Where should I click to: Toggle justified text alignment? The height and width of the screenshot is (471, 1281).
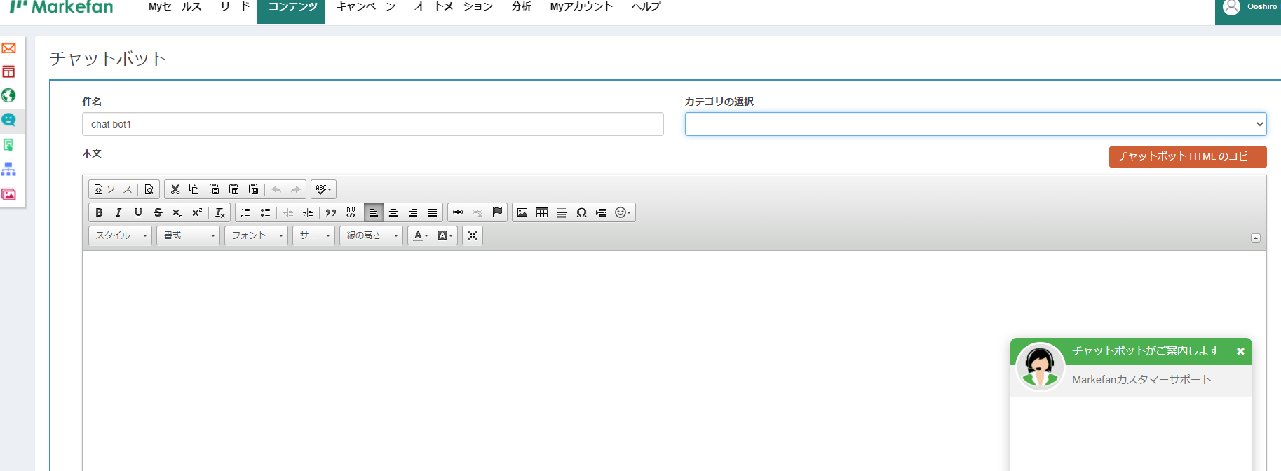click(x=433, y=212)
